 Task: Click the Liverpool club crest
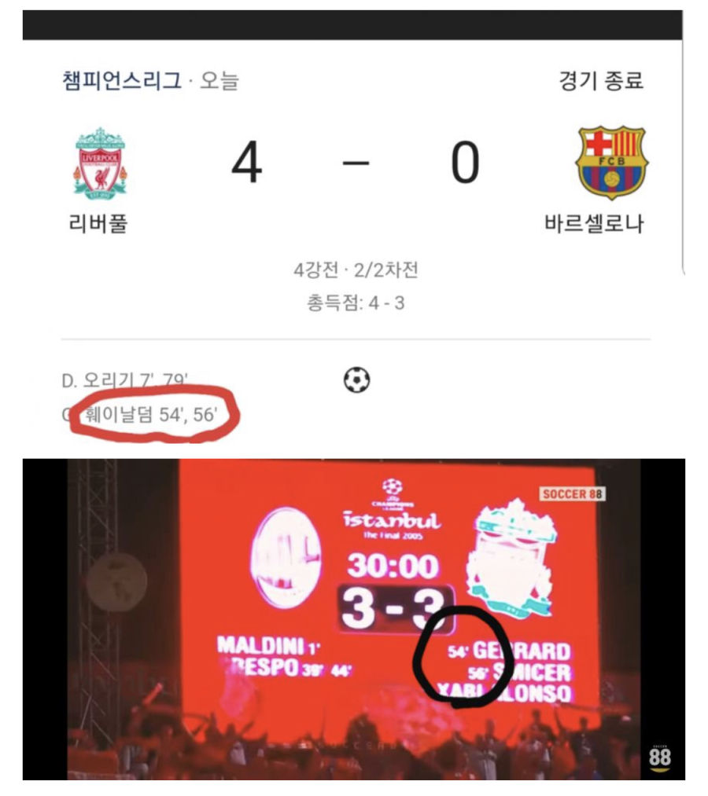(x=100, y=163)
